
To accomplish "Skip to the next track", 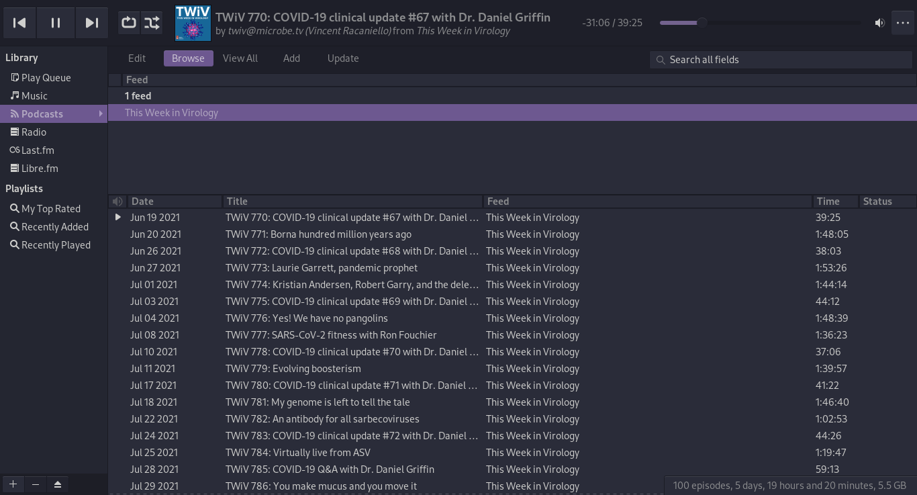I will point(92,23).
